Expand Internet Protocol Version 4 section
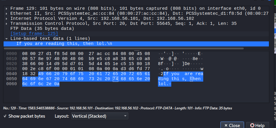This screenshot has height=128, width=276. (x=7, y=18)
